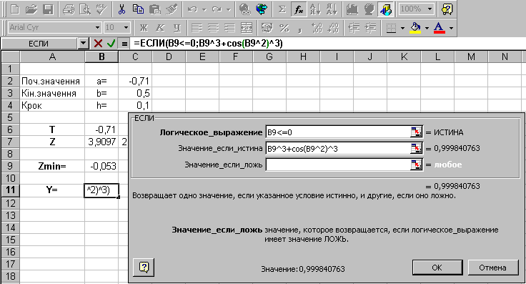526x284 pixels.
Task: Expand the Borders dropdown arrow
Action: [x=402, y=28]
